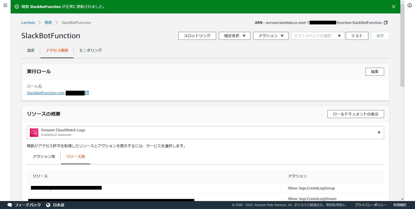Open the hamburger navigation menu
Screen dimensions: 415x209
[x=5, y=5]
